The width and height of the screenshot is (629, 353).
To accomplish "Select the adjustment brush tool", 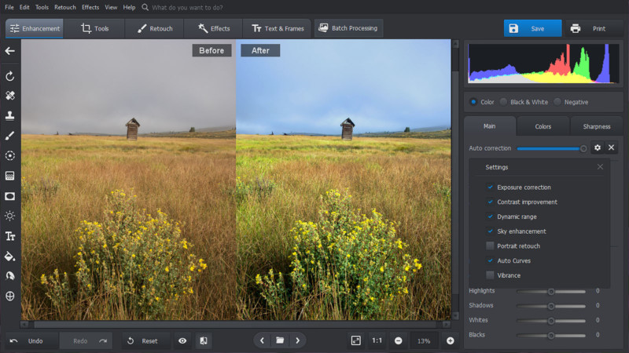I will (x=10, y=136).
